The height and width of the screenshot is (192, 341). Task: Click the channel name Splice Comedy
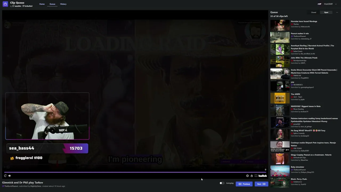(x=299, y=133)
